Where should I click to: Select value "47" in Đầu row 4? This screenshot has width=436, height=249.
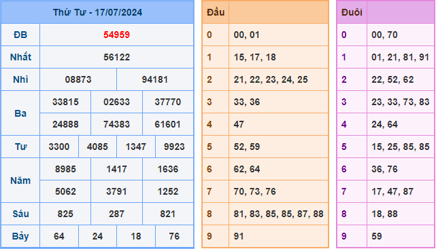239,124
